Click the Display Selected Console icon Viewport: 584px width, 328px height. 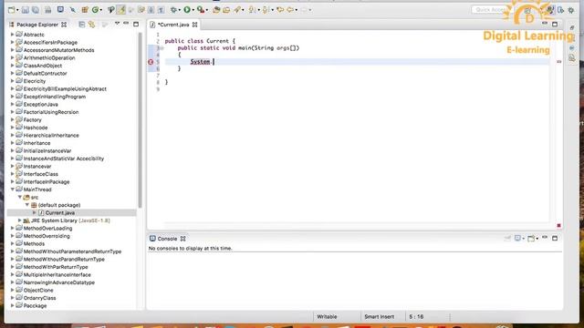pyautogui.click(x=517, y=238)
